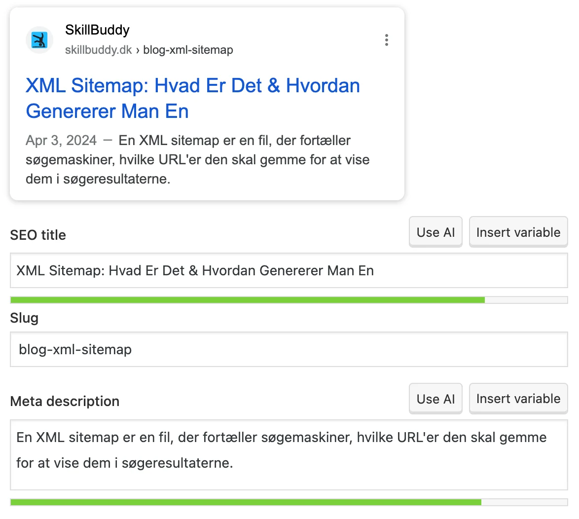Click the green progress bar under SEO title

[247, 299]
